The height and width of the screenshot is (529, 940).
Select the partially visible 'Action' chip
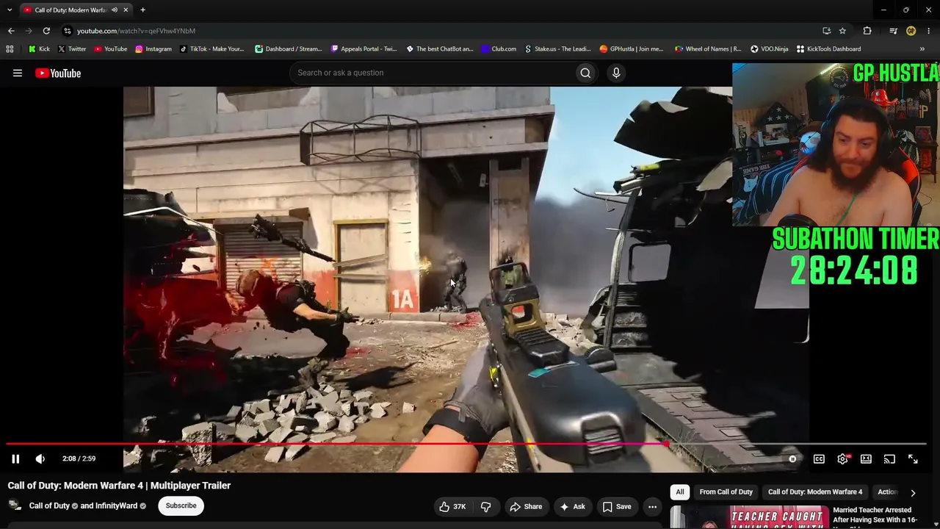tap(888, 492)
